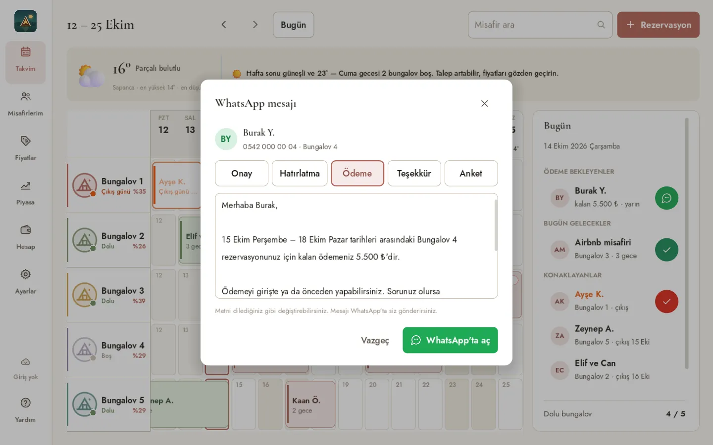Select the Hatırlatma message template

(x=300, y=174)
